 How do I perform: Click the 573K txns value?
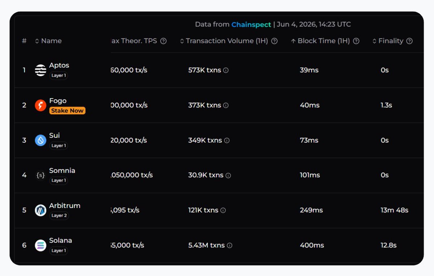point(204,70)
